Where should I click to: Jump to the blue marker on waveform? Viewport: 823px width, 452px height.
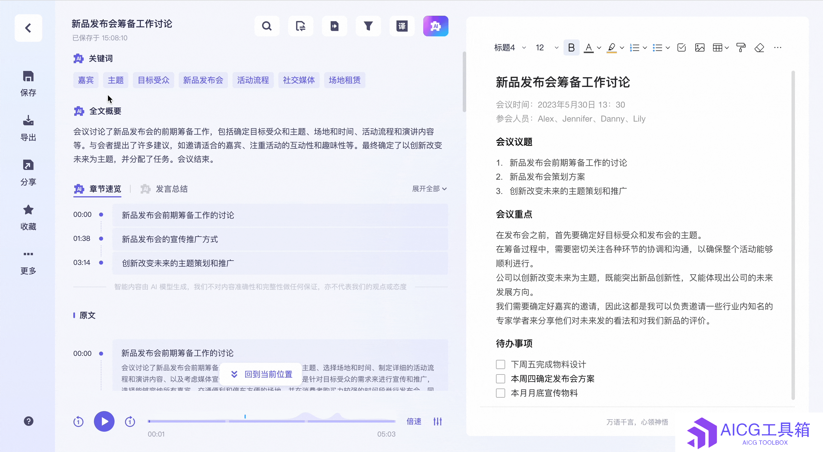coord(245,417)
